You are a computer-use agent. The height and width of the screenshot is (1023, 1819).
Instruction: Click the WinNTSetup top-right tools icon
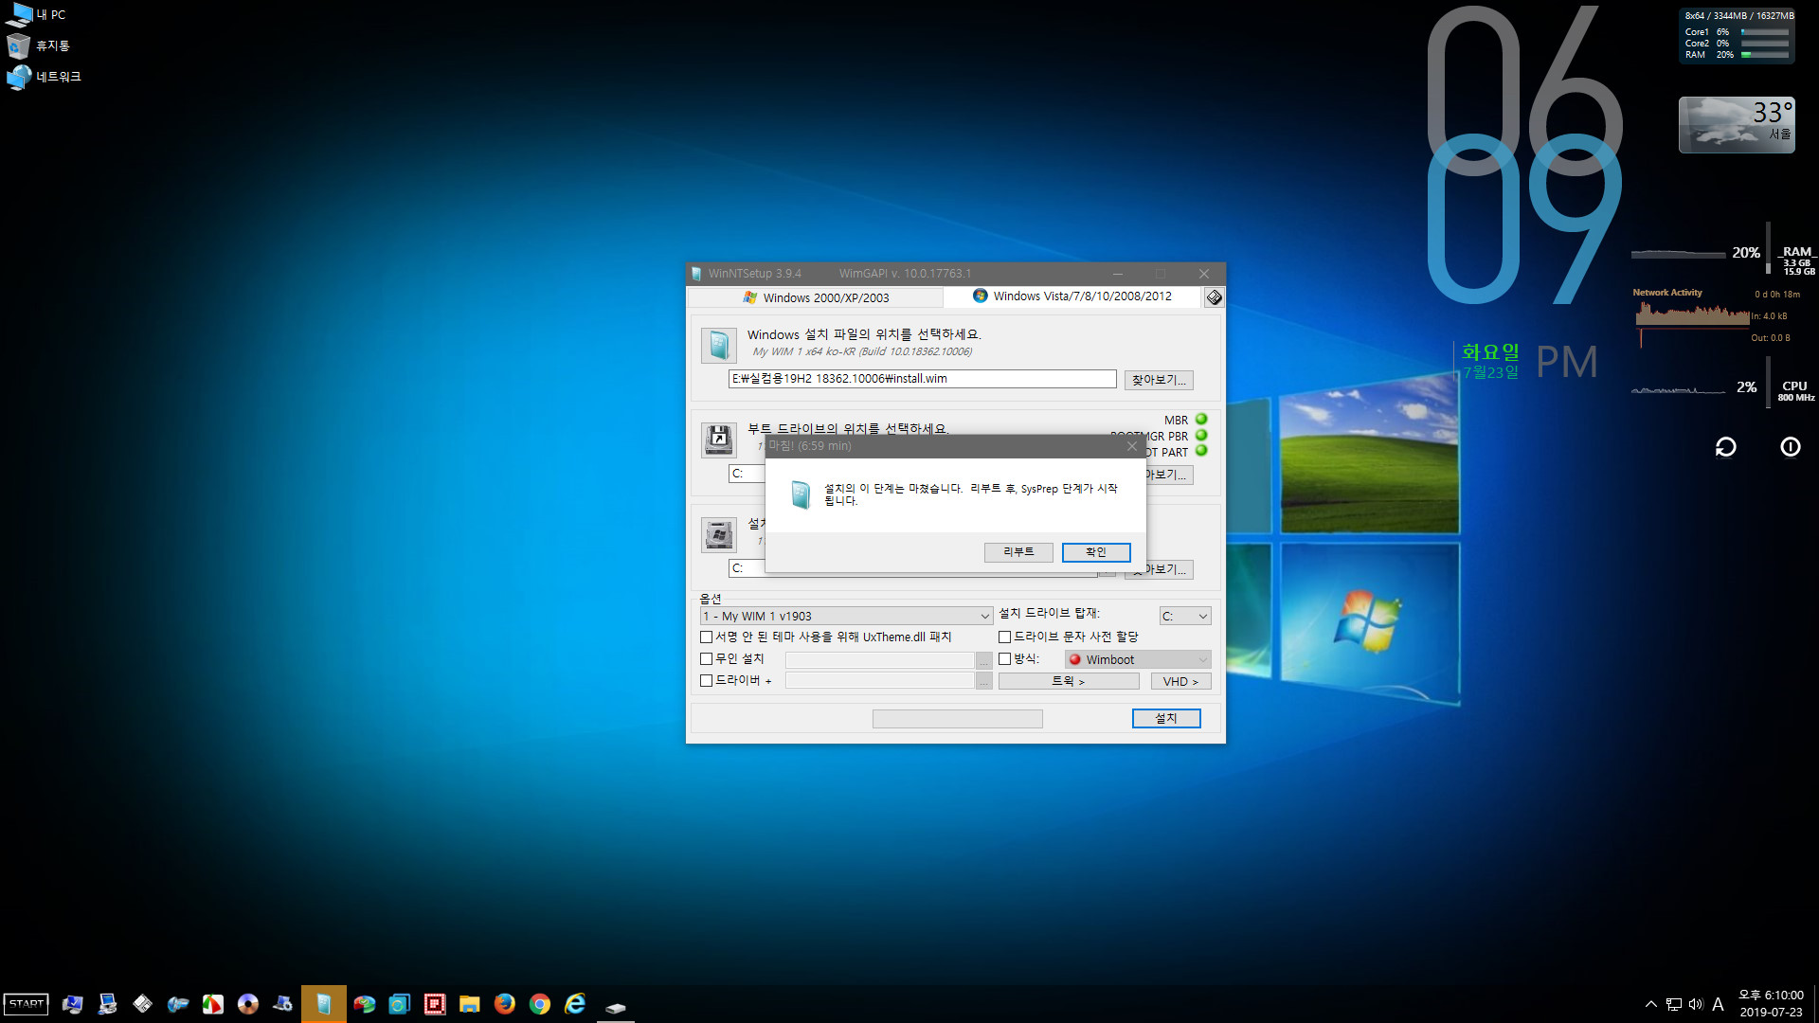[x=1214, y=297]
